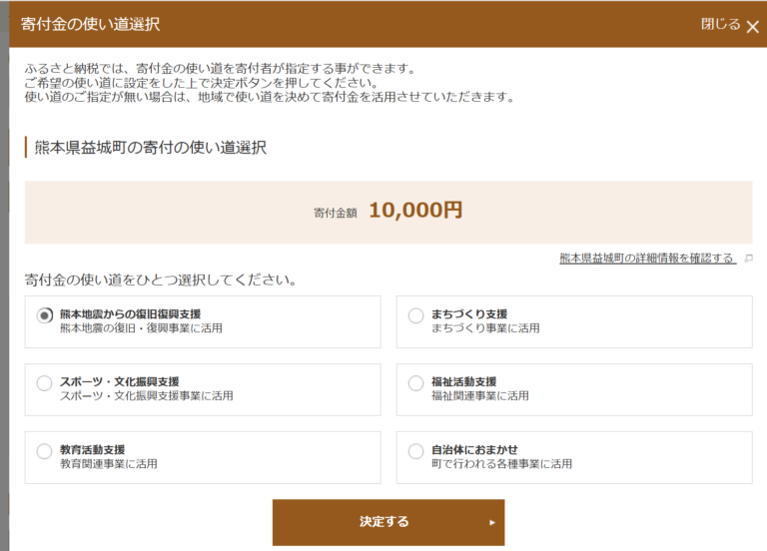The width and height of the screenshot is (767, 551).
Task: Click the small arrow icon on 決定する
Action: [x=492, y=523]
